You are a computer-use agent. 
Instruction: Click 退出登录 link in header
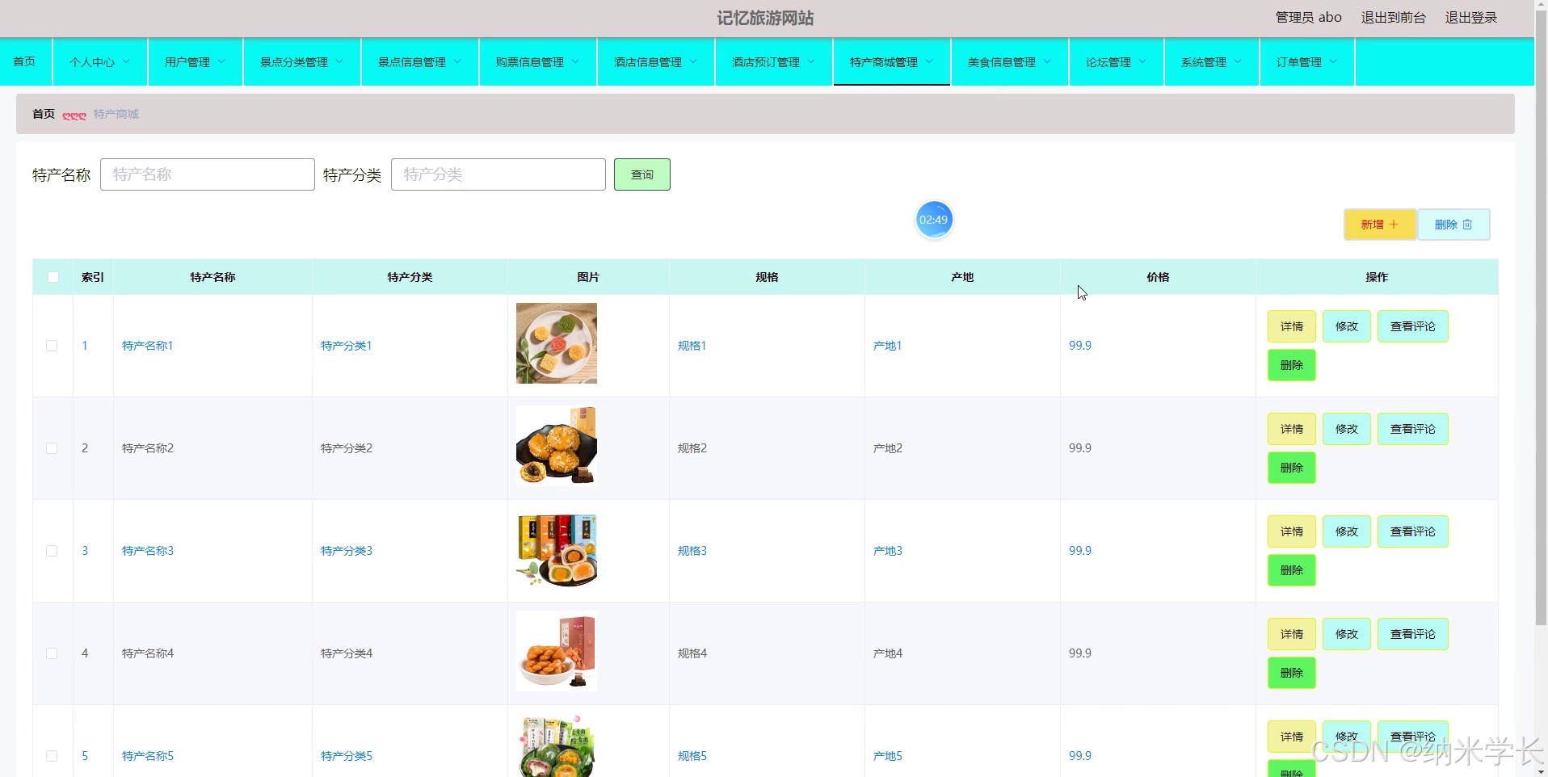[x=1471, y=18]
